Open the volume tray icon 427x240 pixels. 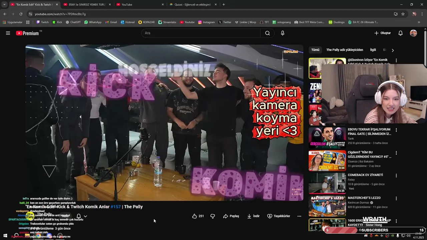(x=409, y=236)
